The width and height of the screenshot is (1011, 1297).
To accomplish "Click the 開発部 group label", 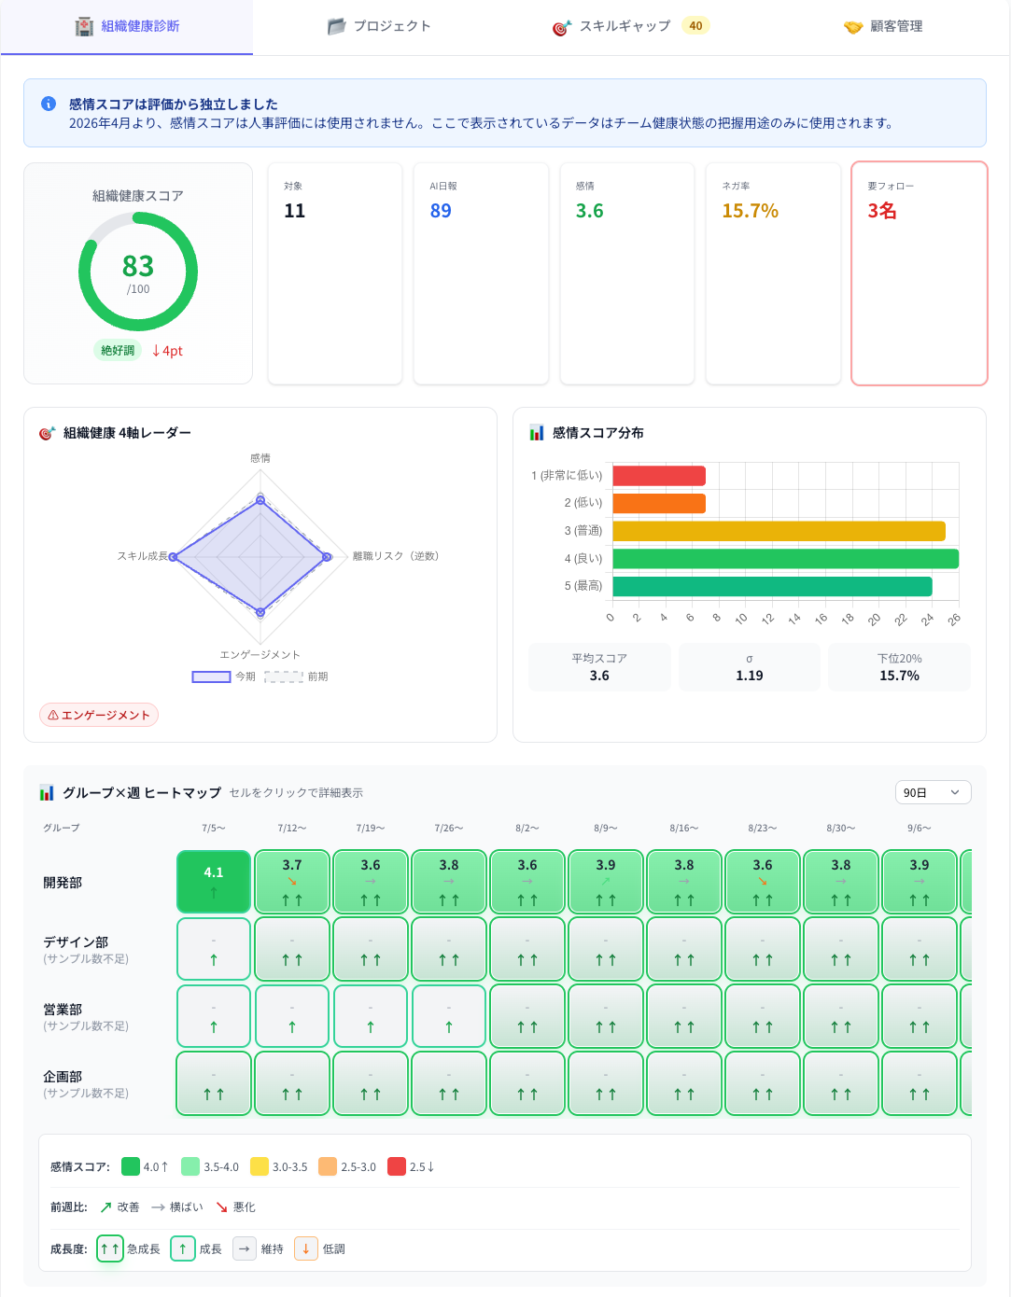I will point(63,883).
